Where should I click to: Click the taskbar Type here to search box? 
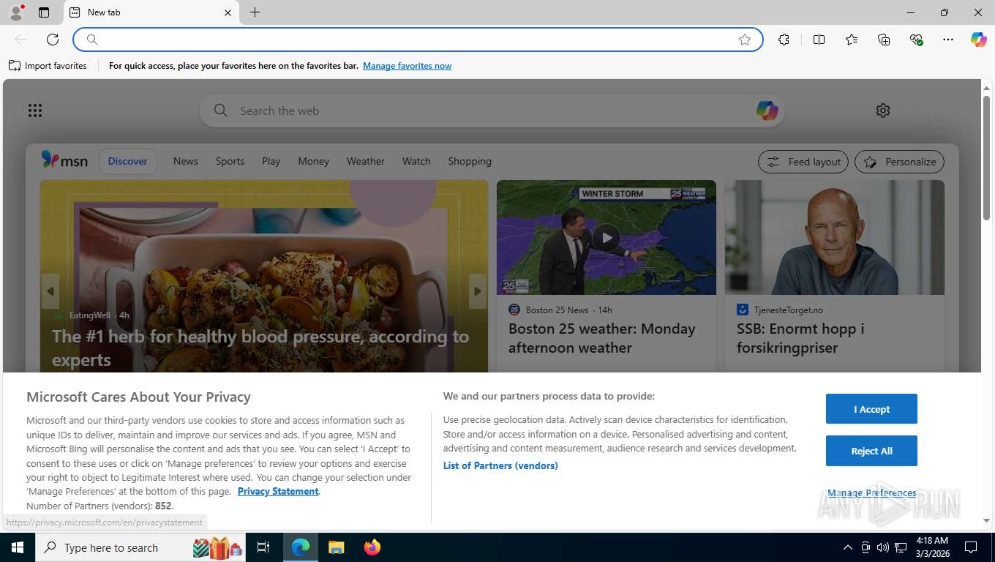click(140, 547)
